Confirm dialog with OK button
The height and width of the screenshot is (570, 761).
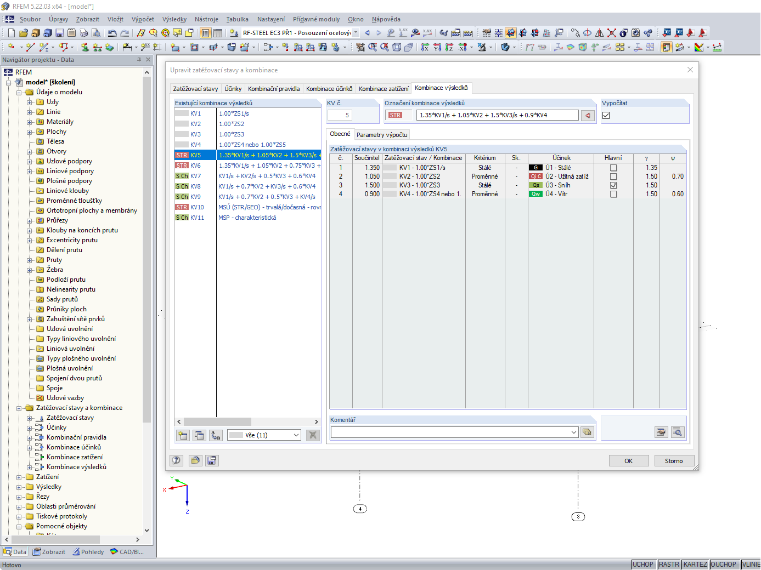[x=629, y=461]
